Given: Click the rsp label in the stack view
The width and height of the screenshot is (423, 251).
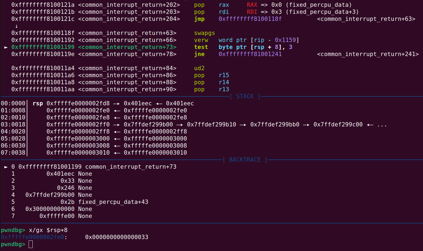Looking at the screenshot, I should click(x=38, y=103).
